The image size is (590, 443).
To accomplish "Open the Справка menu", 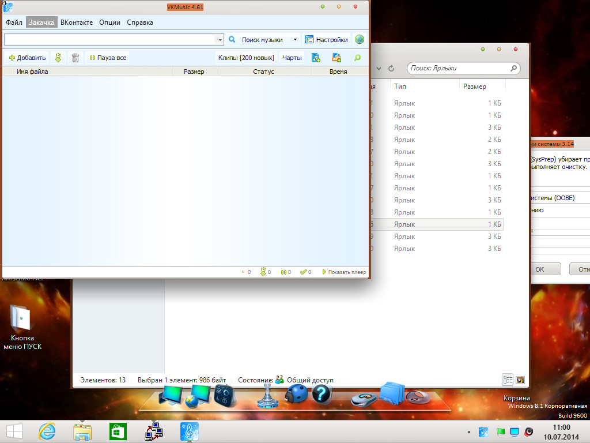I will pyautogui.click(x=140, y=22).
